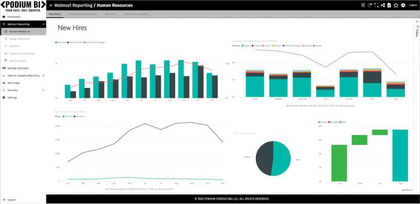Viewport: 420px width, 204px height.
Task: Select the Male slice of the pie chart
Action: click(282, 159)
